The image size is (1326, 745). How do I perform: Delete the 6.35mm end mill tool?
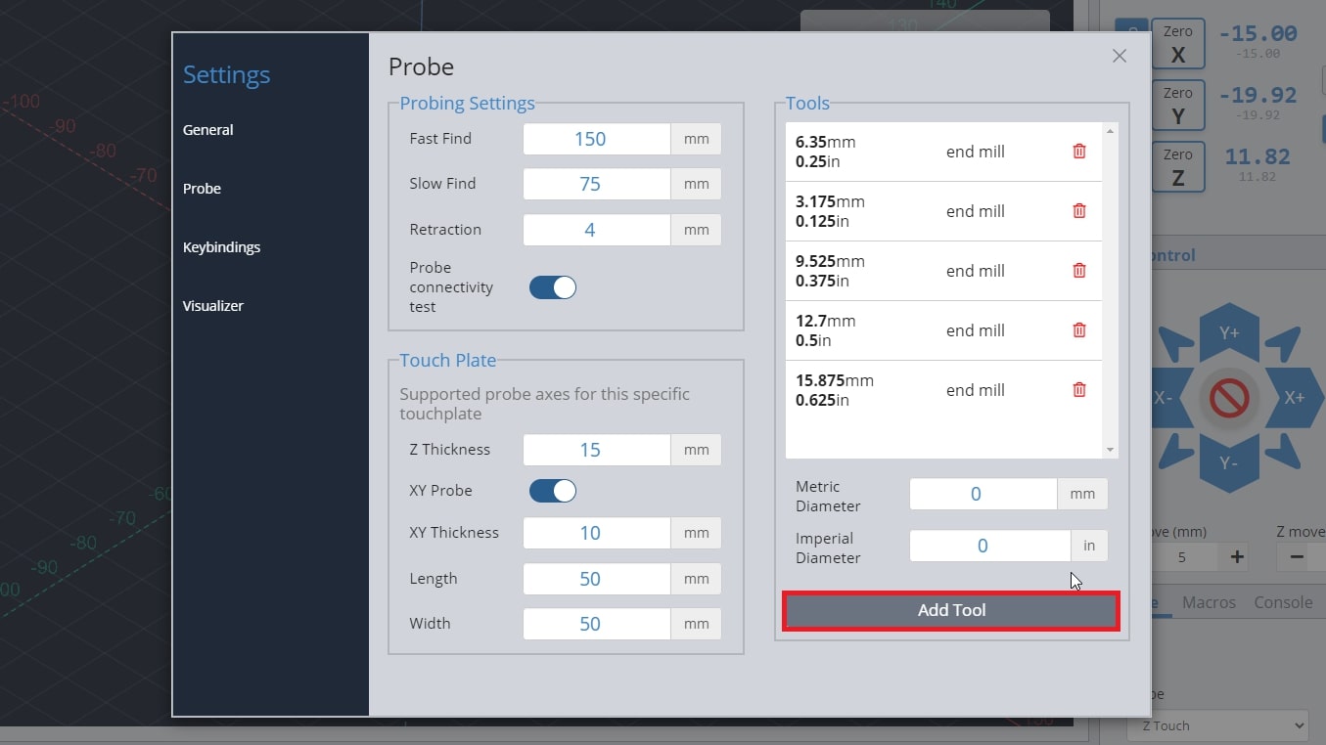pos(1079,152)
